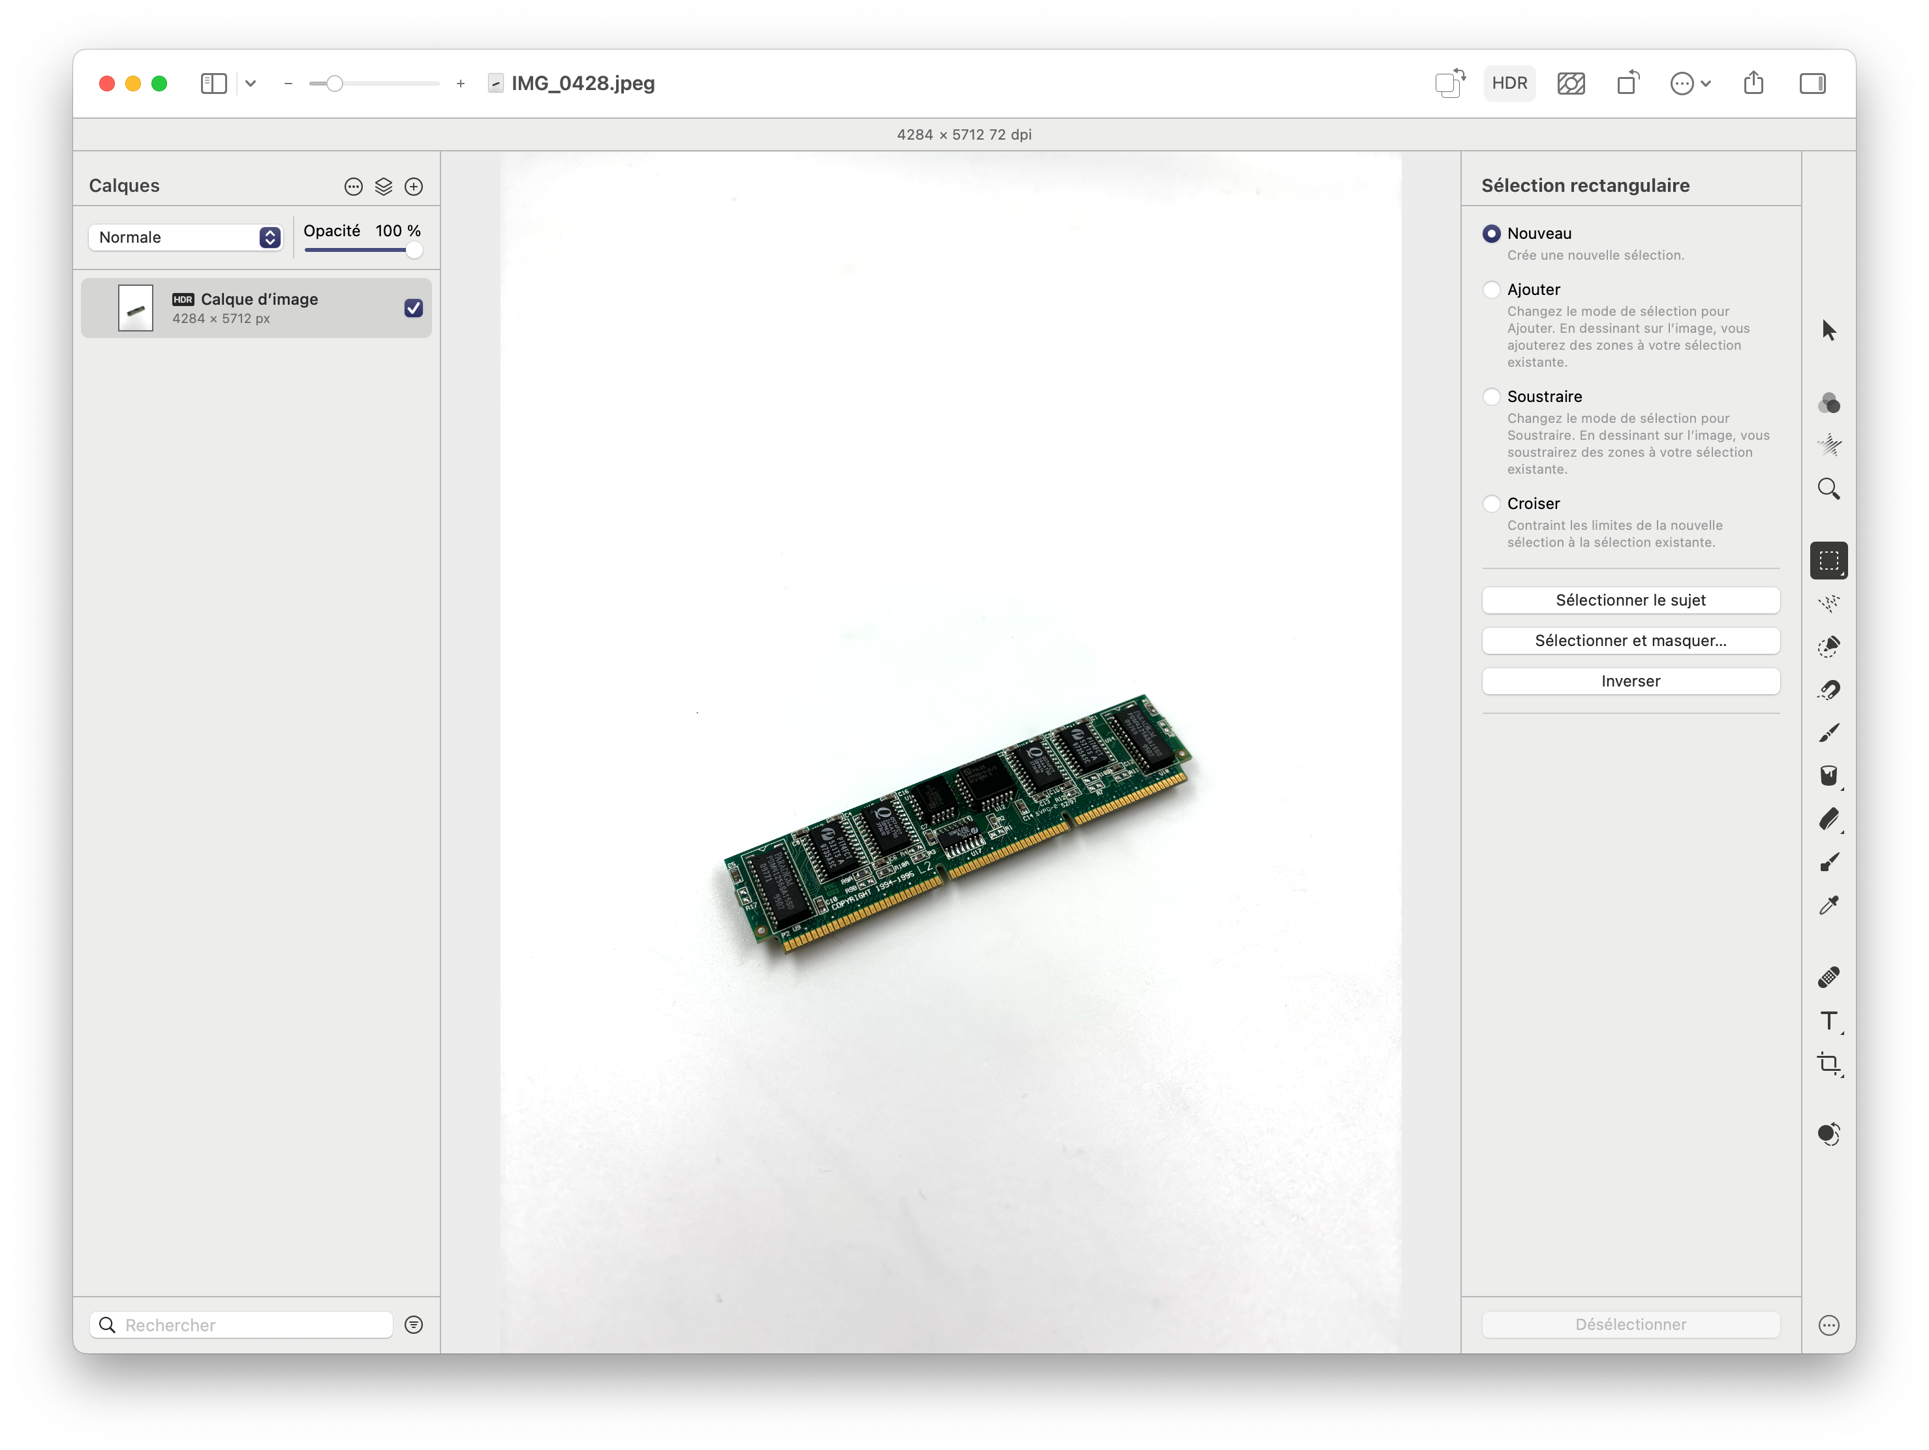Expand sidebar options chevron in title bar
Viewport: 1929px width, 1450px height.
coord(251,84)
